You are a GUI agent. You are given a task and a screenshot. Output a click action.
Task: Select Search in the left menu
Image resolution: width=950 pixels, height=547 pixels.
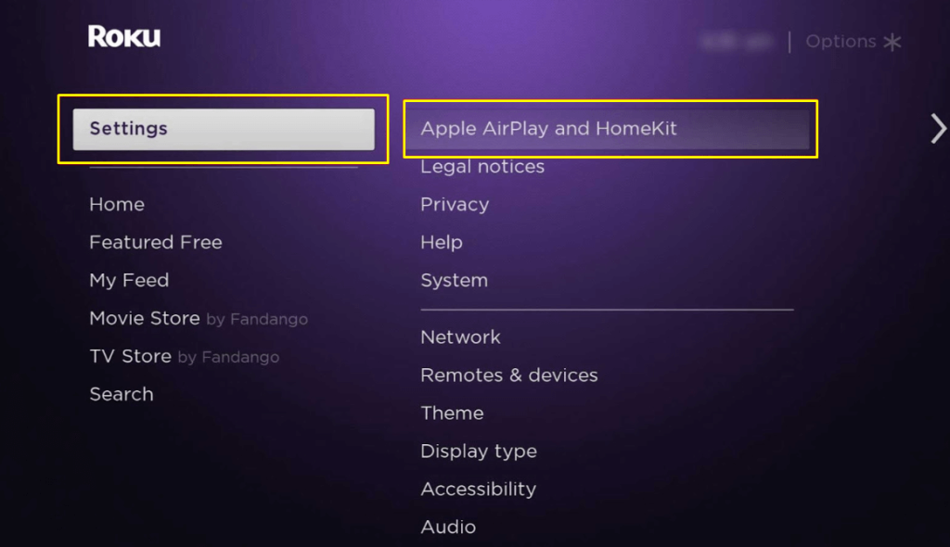pos(122,394)
